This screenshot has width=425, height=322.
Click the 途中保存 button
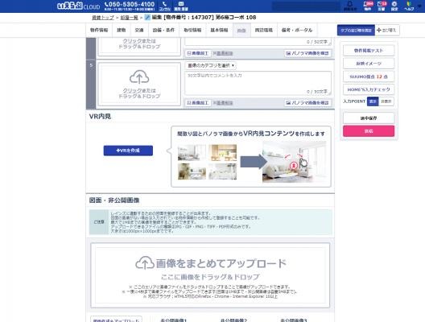369,118
